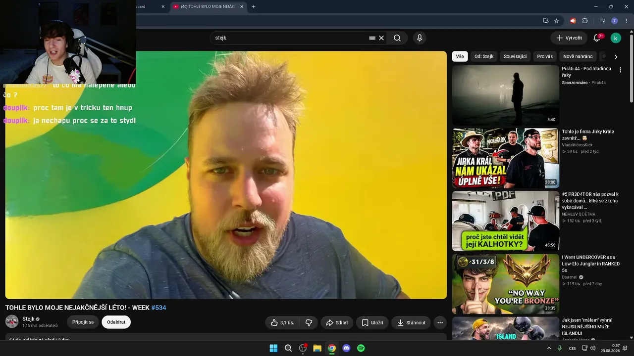Open the Stejk channel name link
Viewport: 634px width, 356px height.
point(28,319)
